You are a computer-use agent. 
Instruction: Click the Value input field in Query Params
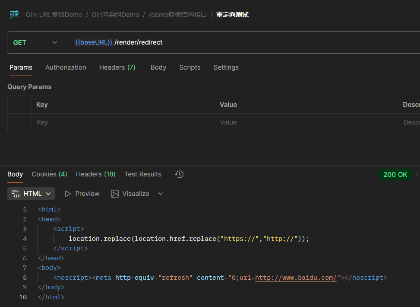tap(306, 122)
